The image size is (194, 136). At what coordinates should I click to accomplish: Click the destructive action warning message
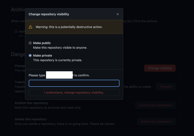click(x=69, y=27)
